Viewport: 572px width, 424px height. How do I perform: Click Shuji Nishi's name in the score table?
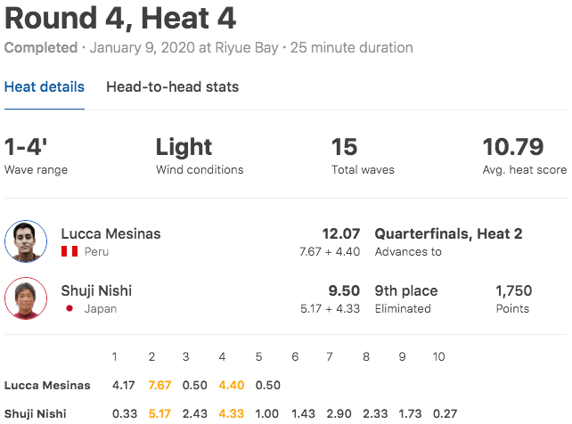coord(36,413)
